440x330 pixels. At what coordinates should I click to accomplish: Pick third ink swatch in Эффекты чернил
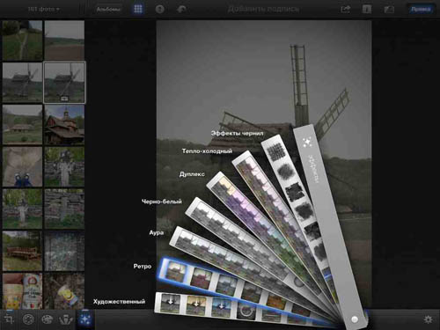click(295, 192)
